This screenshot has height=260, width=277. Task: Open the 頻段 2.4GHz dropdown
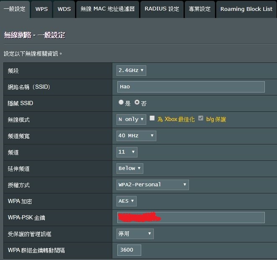tap(131, 70)
